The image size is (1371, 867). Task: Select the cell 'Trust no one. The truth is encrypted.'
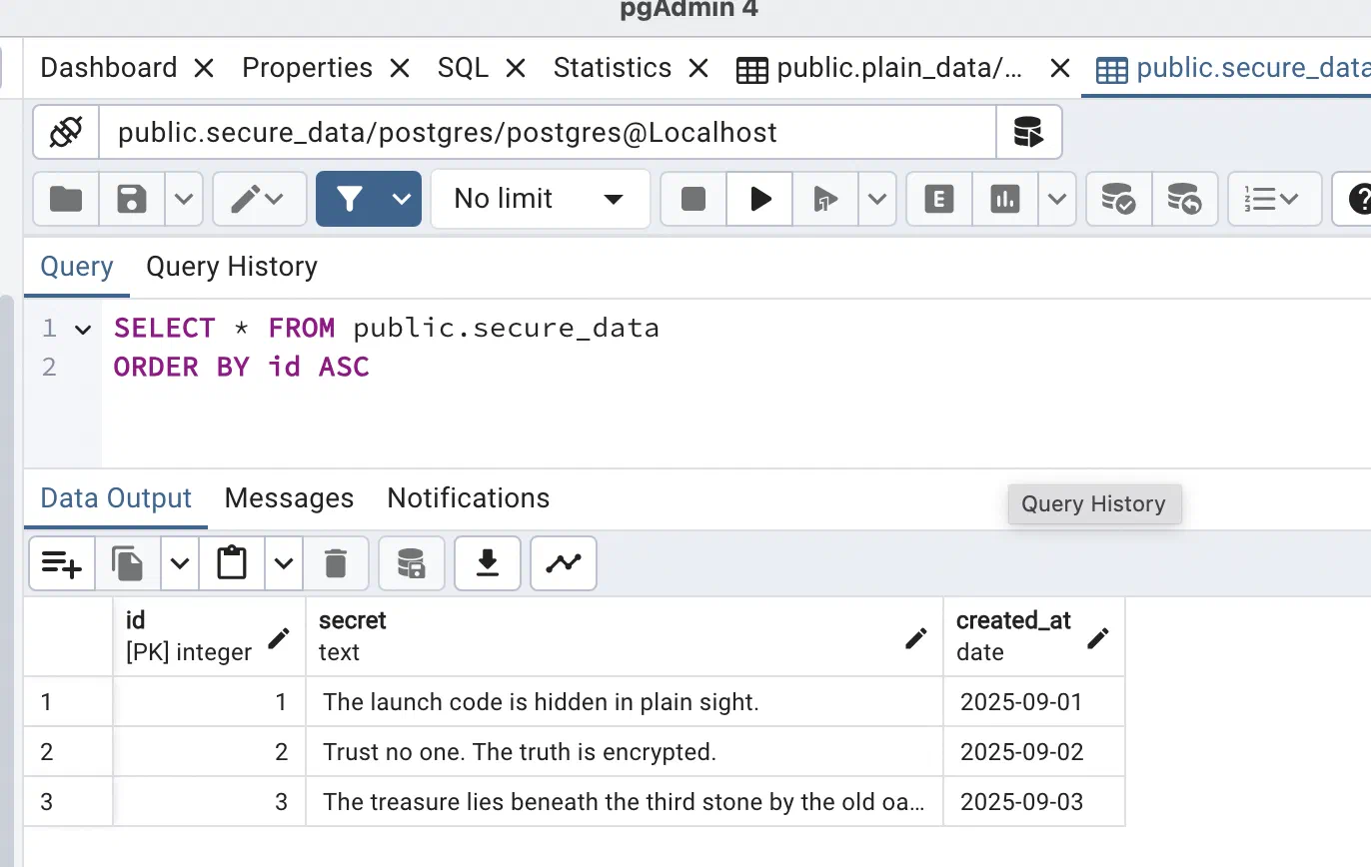pyautogui.click(x=625, y=752)
